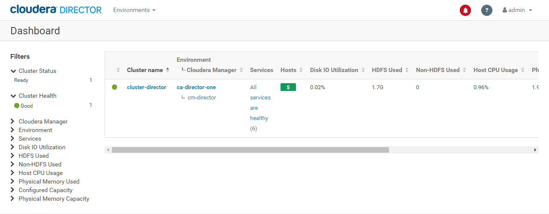Screen dimensions: 549x214
Task: Click the Dashboard page heading
Action: point(35,31)
